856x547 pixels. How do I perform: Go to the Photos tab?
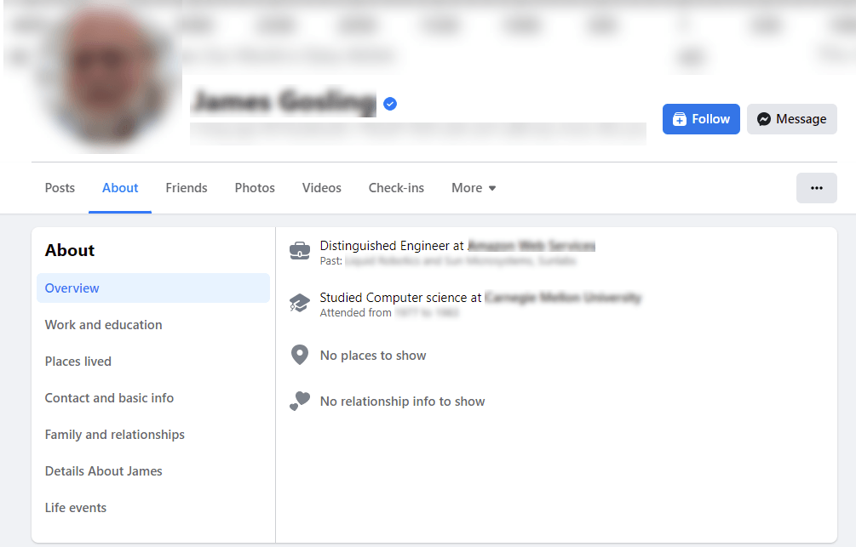255,188
